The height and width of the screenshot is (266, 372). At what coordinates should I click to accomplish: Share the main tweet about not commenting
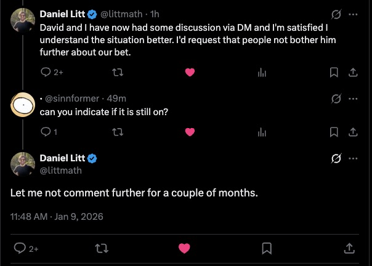coord(349,248)
